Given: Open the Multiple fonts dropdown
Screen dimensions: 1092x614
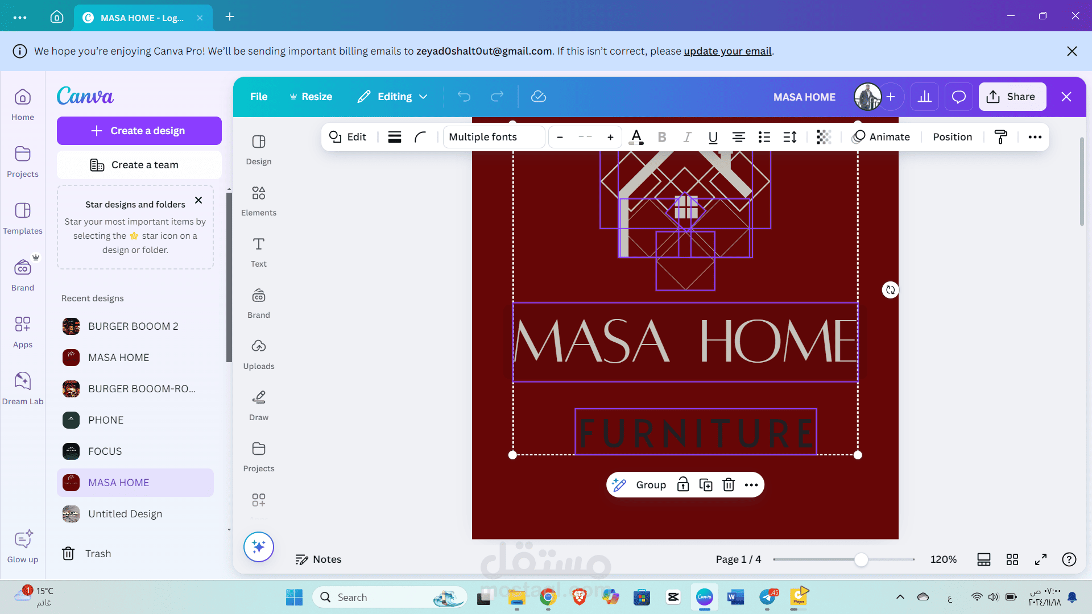Looking at the screenshot, I should [494, 137].
